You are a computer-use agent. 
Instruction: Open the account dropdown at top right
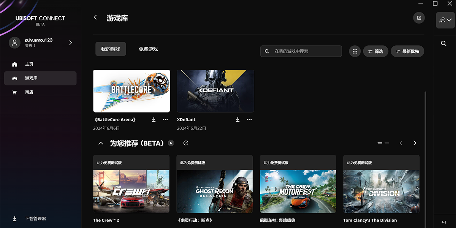[x=445, y=20]
